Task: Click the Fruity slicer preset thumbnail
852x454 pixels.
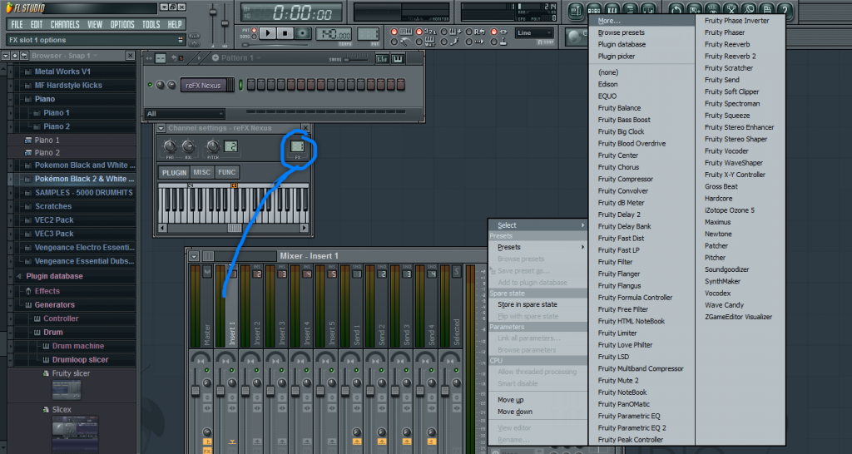Action: coord(65,390)
